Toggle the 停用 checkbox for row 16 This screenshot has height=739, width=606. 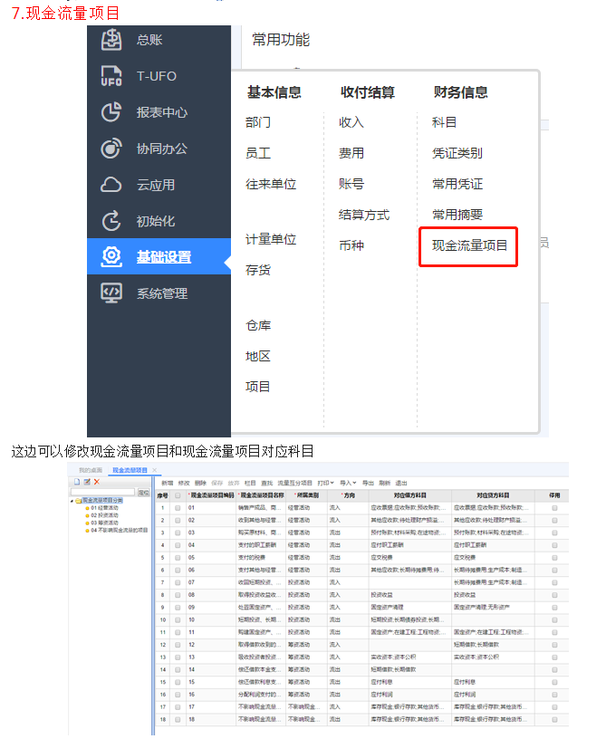click(x=554, y=695)
